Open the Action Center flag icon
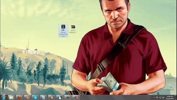 coord(157,97)
